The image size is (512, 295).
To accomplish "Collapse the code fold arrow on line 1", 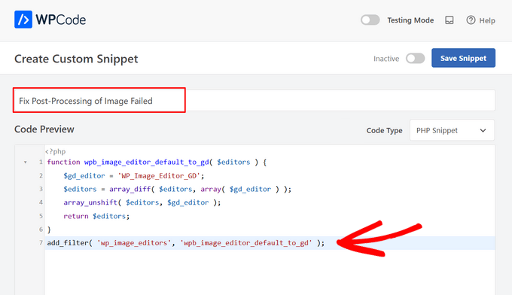I will tap(25, 163).
